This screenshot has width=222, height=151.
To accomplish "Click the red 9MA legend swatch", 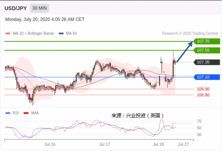I will click(26, 113).
